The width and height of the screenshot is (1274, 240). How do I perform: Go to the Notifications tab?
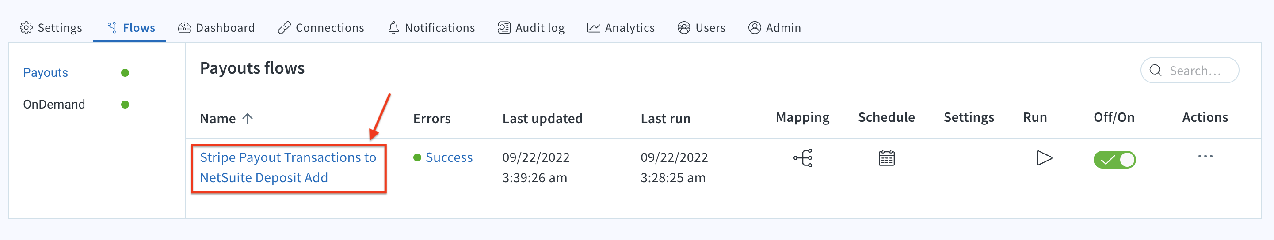(x=431, y=28)
